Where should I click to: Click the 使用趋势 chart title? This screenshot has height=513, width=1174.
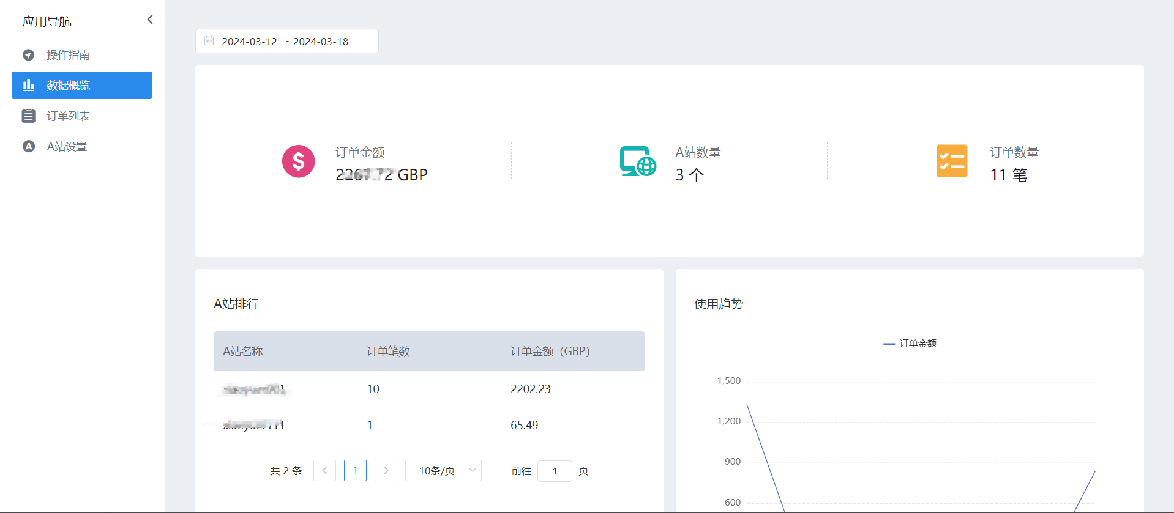(x=719, y=304)
